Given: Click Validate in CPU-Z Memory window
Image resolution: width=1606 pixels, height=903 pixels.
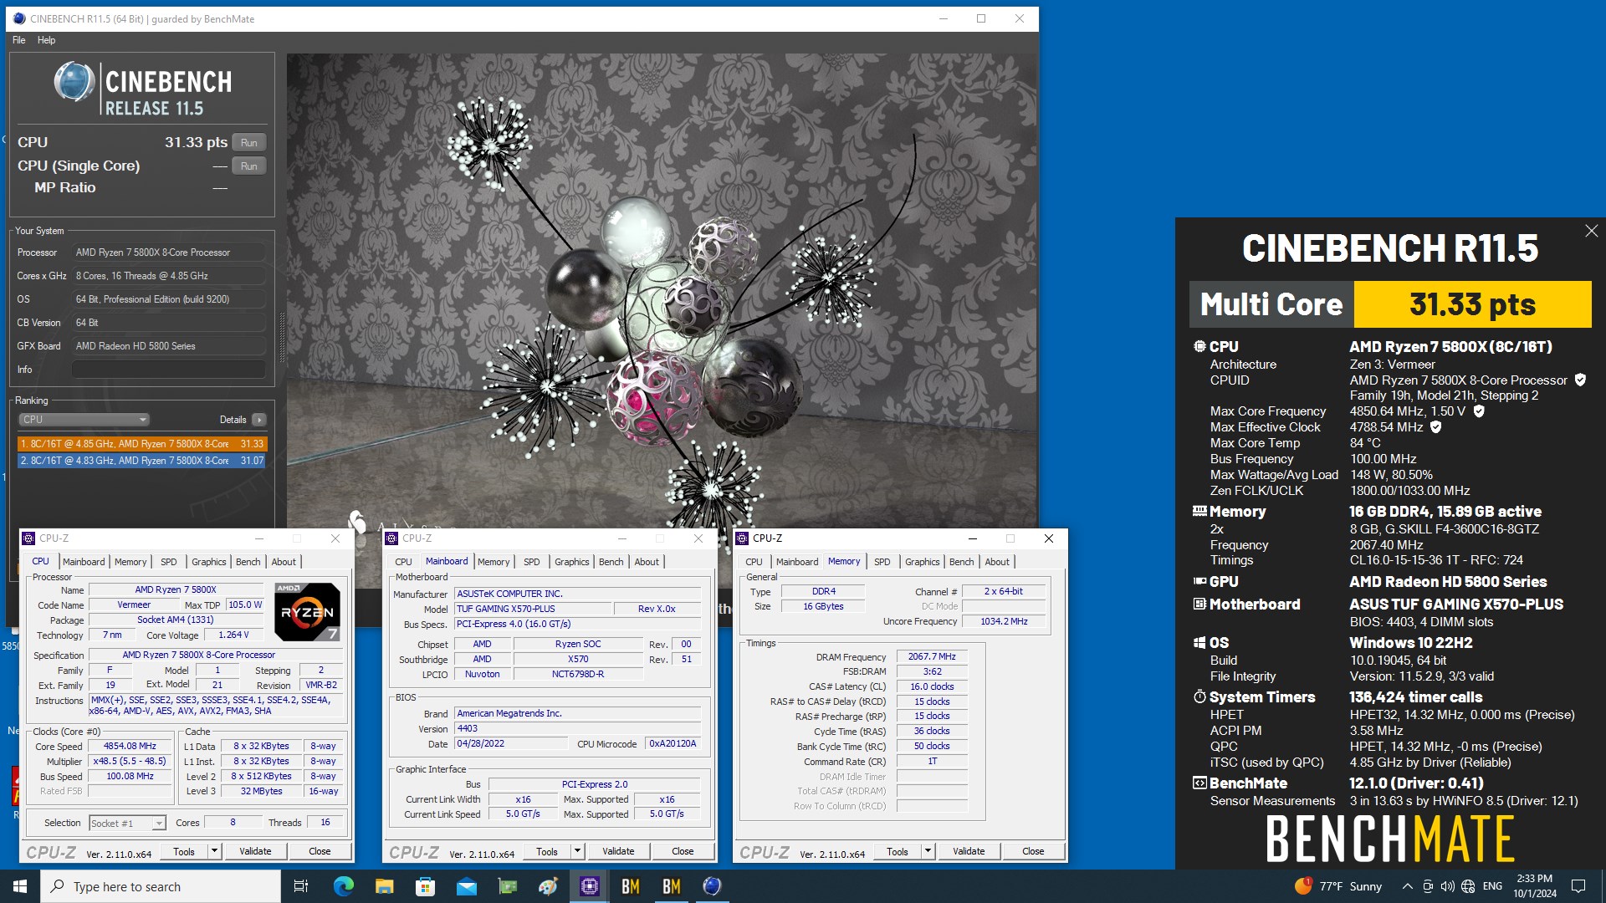Looking at the screenshot, I should tap(969, 851).
